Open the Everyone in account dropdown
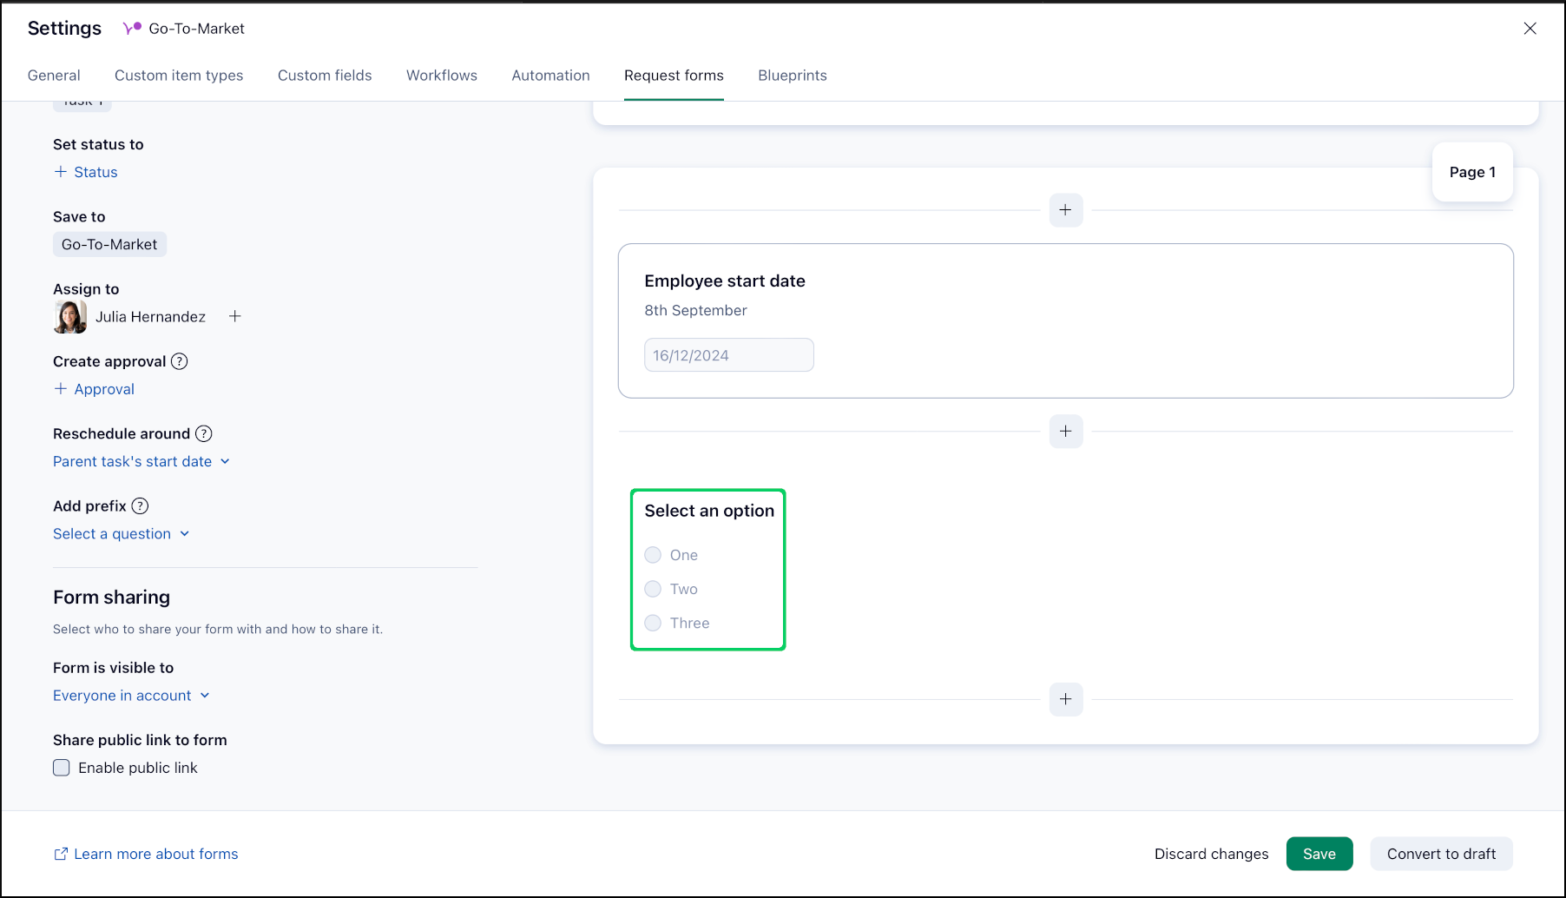Screen dimensions: 1566x898 click(131, 696)
